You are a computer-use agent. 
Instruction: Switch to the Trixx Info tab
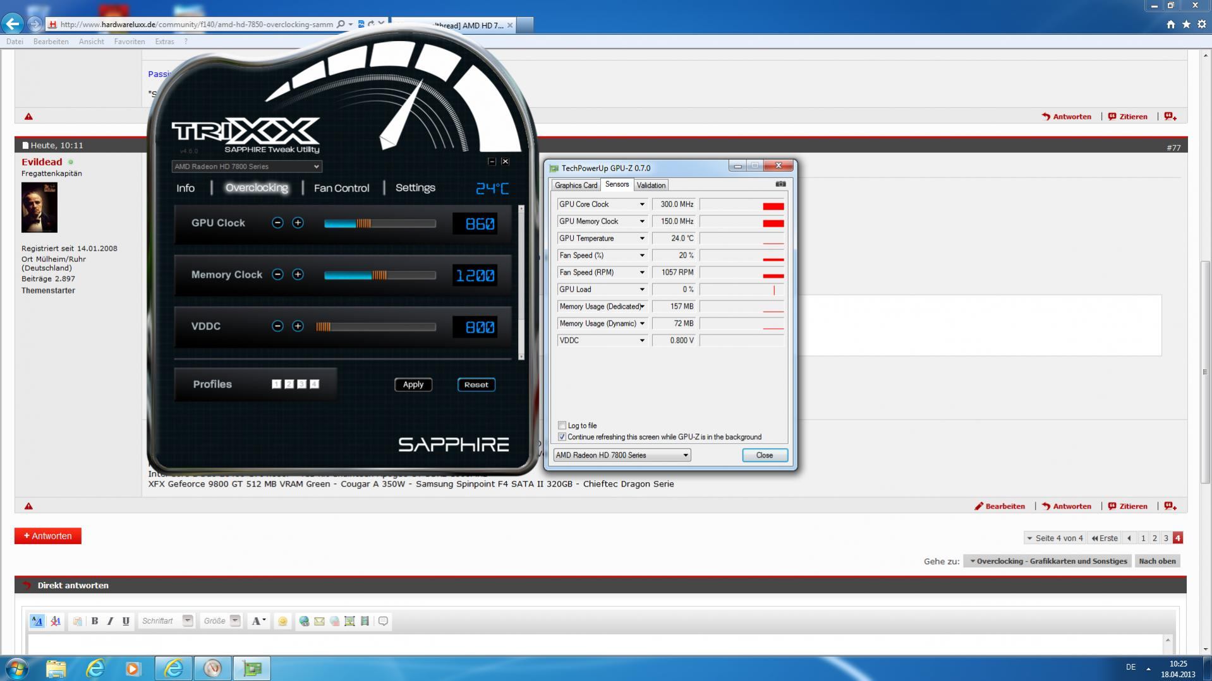point(185,188)
